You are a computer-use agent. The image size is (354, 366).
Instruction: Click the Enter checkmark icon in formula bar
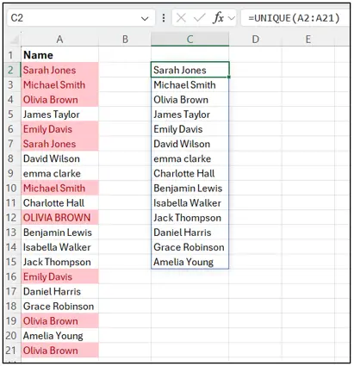[199, 18]
